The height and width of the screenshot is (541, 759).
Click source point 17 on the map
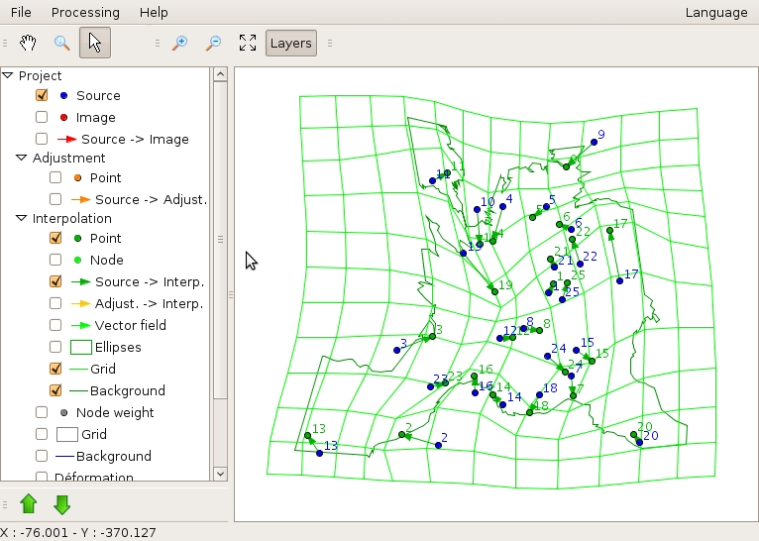pos(619,280)
